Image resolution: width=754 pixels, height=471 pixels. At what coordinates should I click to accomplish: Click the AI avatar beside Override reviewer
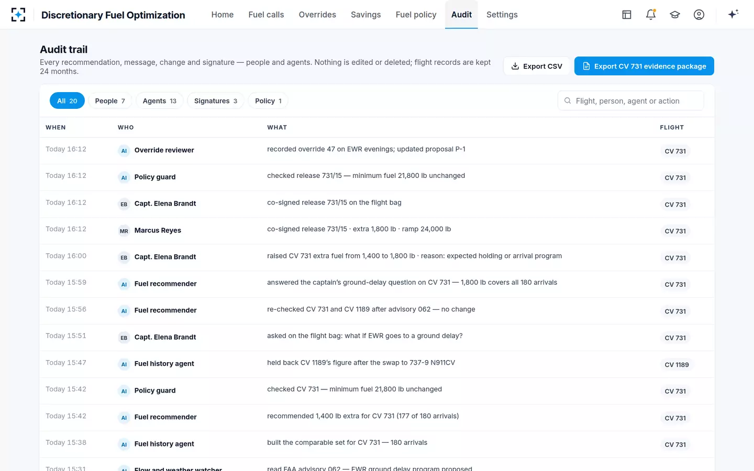tap(124, 151)
